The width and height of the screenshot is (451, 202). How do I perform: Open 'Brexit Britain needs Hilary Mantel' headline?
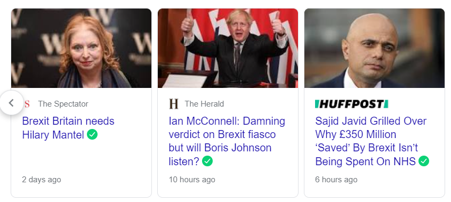68,128
